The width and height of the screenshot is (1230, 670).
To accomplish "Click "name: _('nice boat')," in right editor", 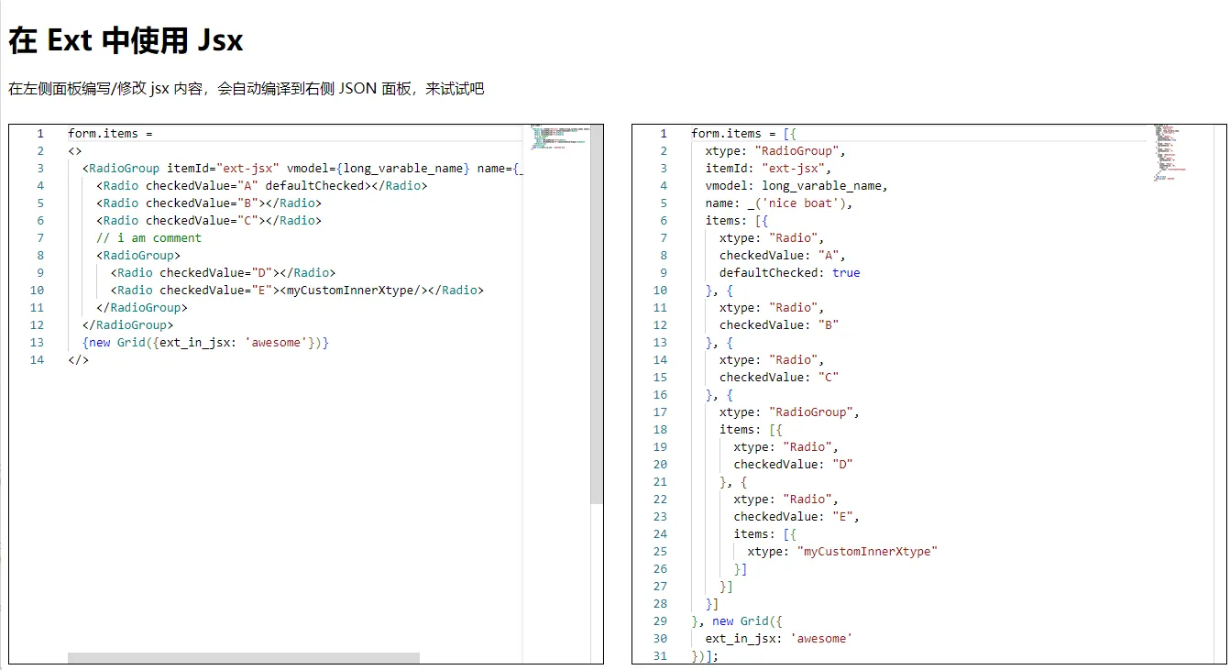I will click(x=779, y=203).
